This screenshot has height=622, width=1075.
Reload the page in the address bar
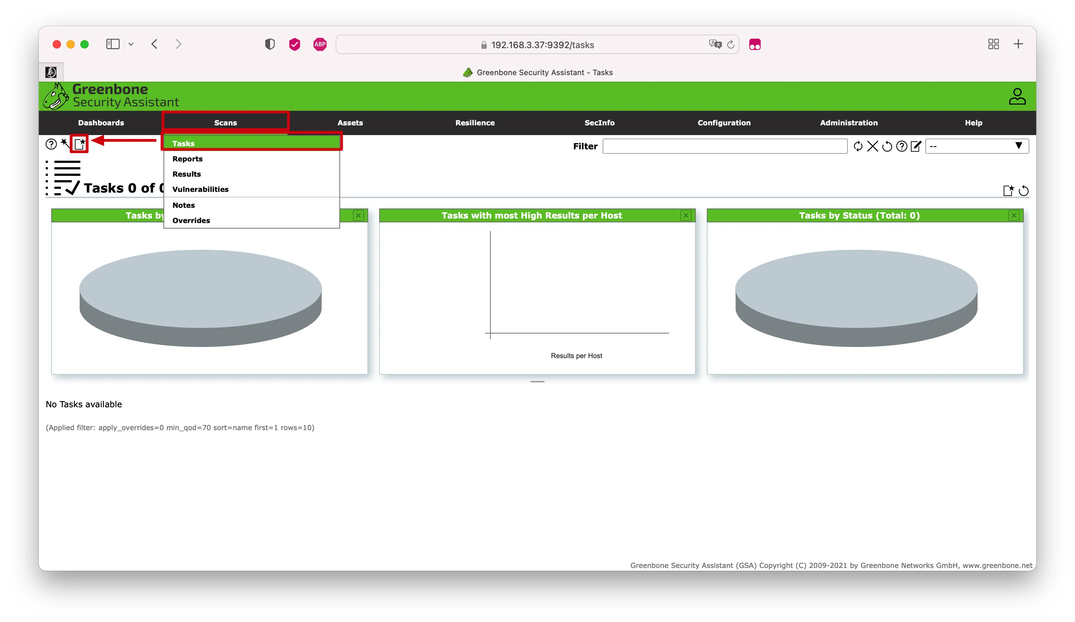730,44
